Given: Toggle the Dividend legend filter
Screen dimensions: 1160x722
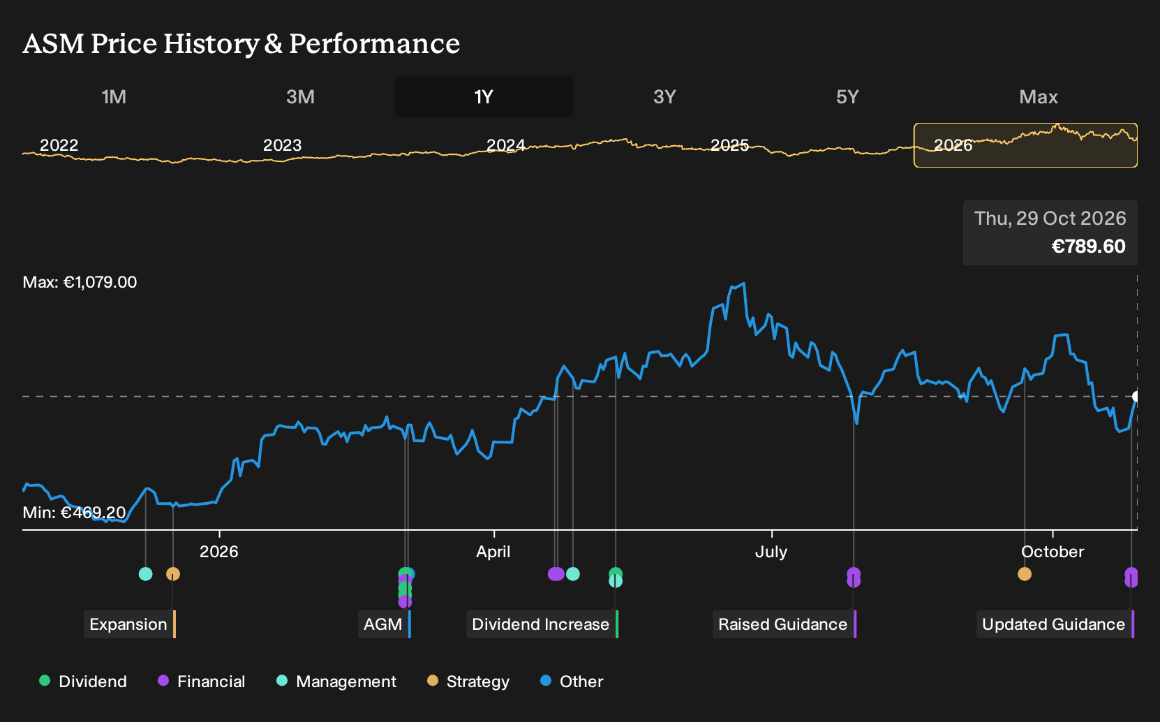Looking at the screenshot, I should (x=83, y=682).
